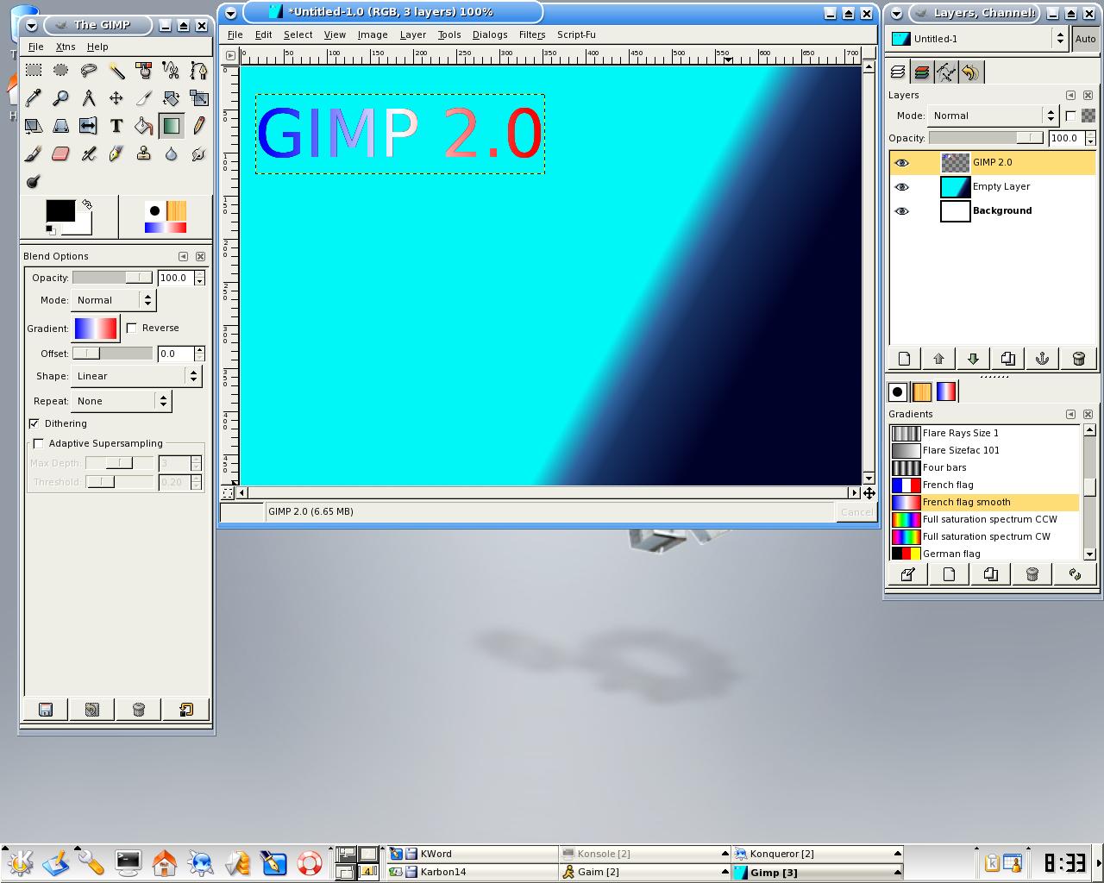This screenshot has width=1104, height=883.
Task: Select the Rotate tool
Action: [x=172, y=97]
